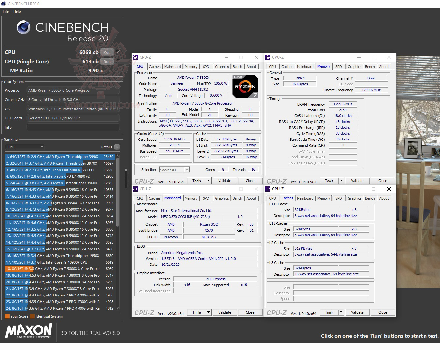
Task: Select the Intel Core i9-10900K ranking row
Action: pyautogui.click(x=60, y=262)
